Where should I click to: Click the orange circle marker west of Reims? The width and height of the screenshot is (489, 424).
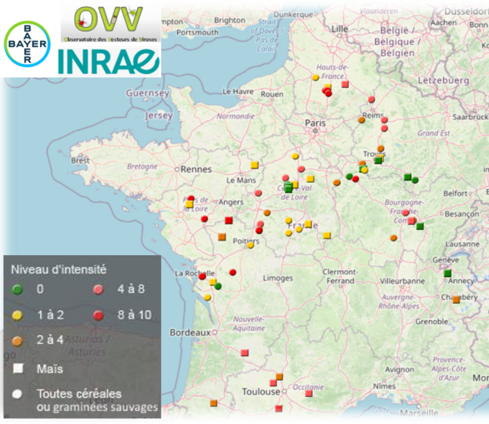coord(361,119)
